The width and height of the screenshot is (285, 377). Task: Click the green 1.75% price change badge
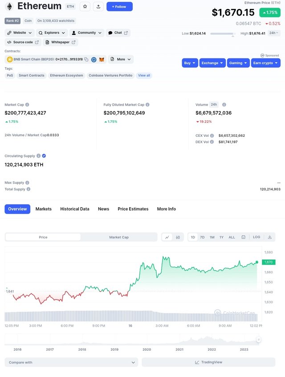[270, 12]
